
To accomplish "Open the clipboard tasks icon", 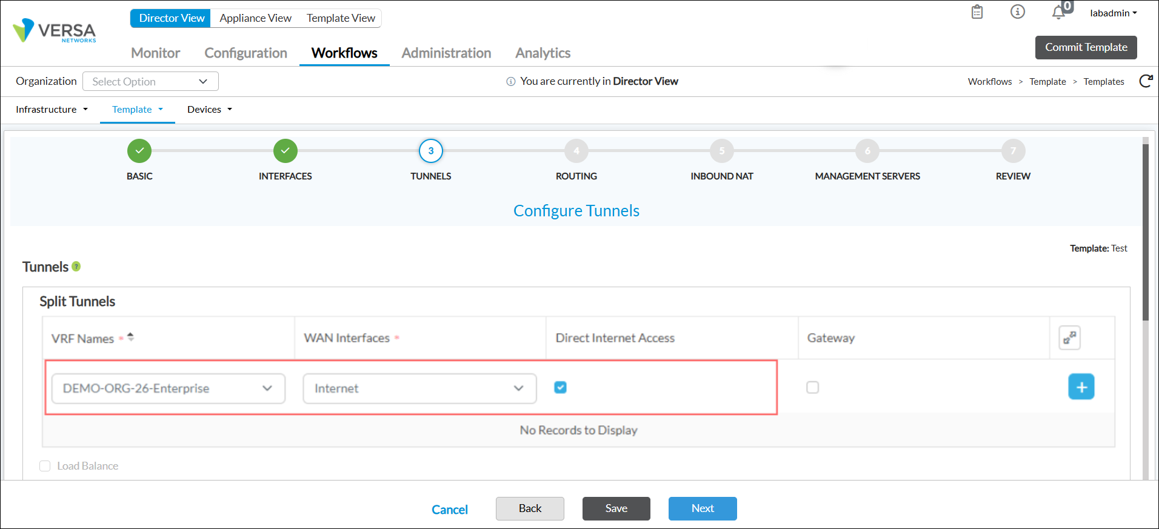I will coord(977,12).
